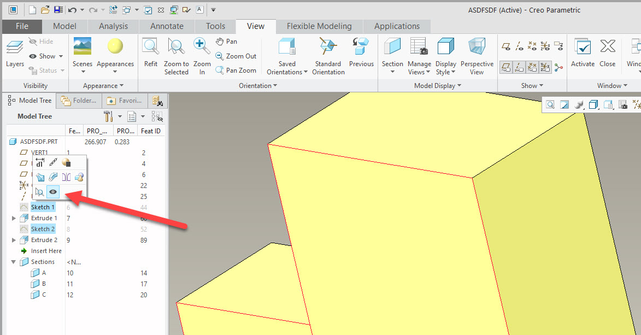Select the Appearances sphere icon

(115, 48)
